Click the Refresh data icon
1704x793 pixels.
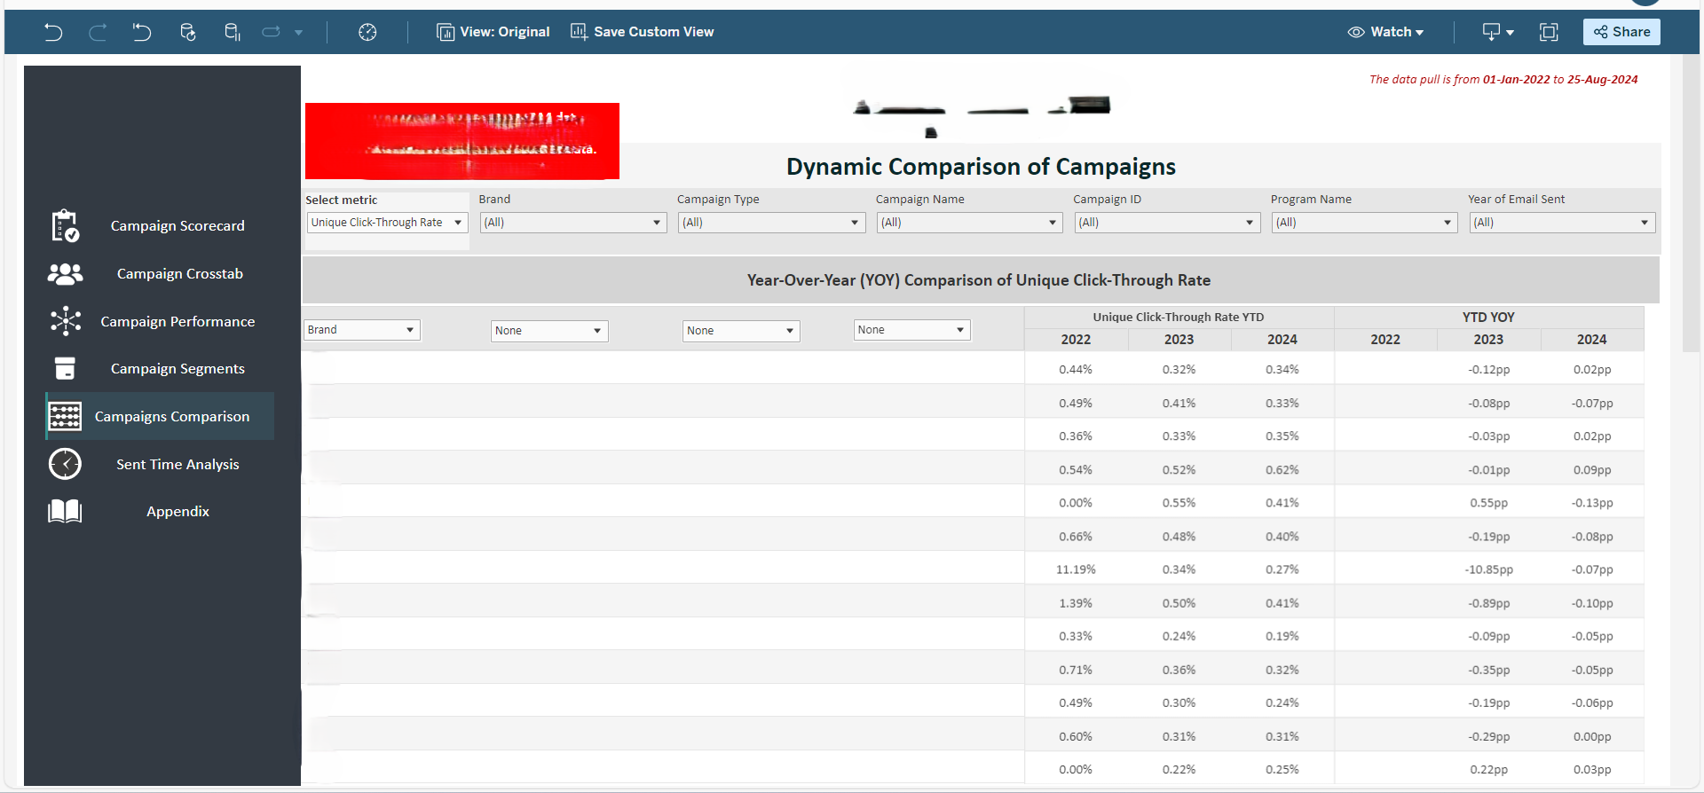point(187,33)
